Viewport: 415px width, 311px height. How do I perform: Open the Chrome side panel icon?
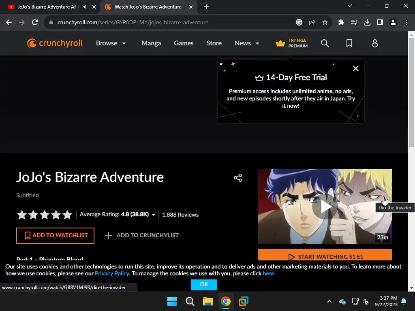coord(380,23)
